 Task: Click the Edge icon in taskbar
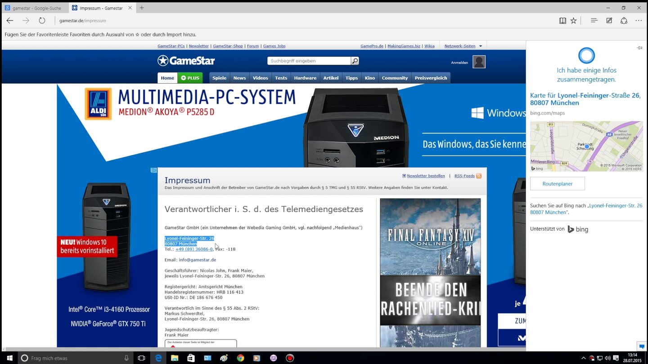[158, 358]
